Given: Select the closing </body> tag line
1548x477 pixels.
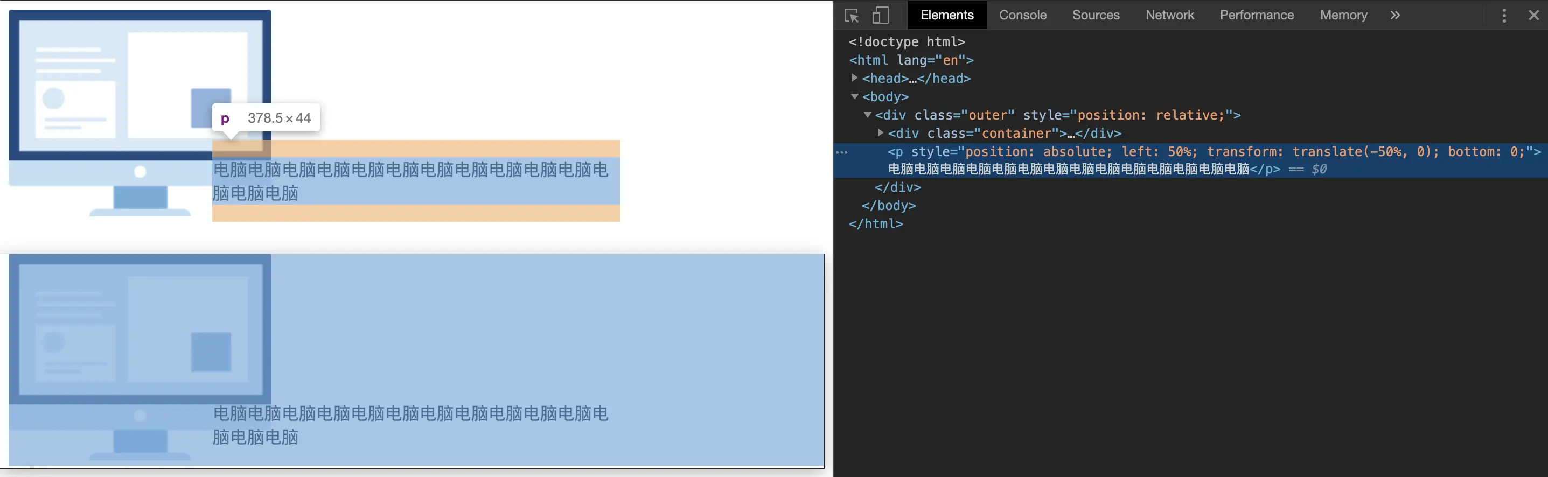Looking at the screenshot, I should 889,206.
